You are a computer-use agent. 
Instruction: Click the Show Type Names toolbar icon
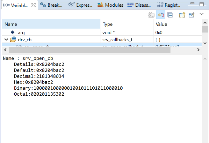[x=152, y=15]
